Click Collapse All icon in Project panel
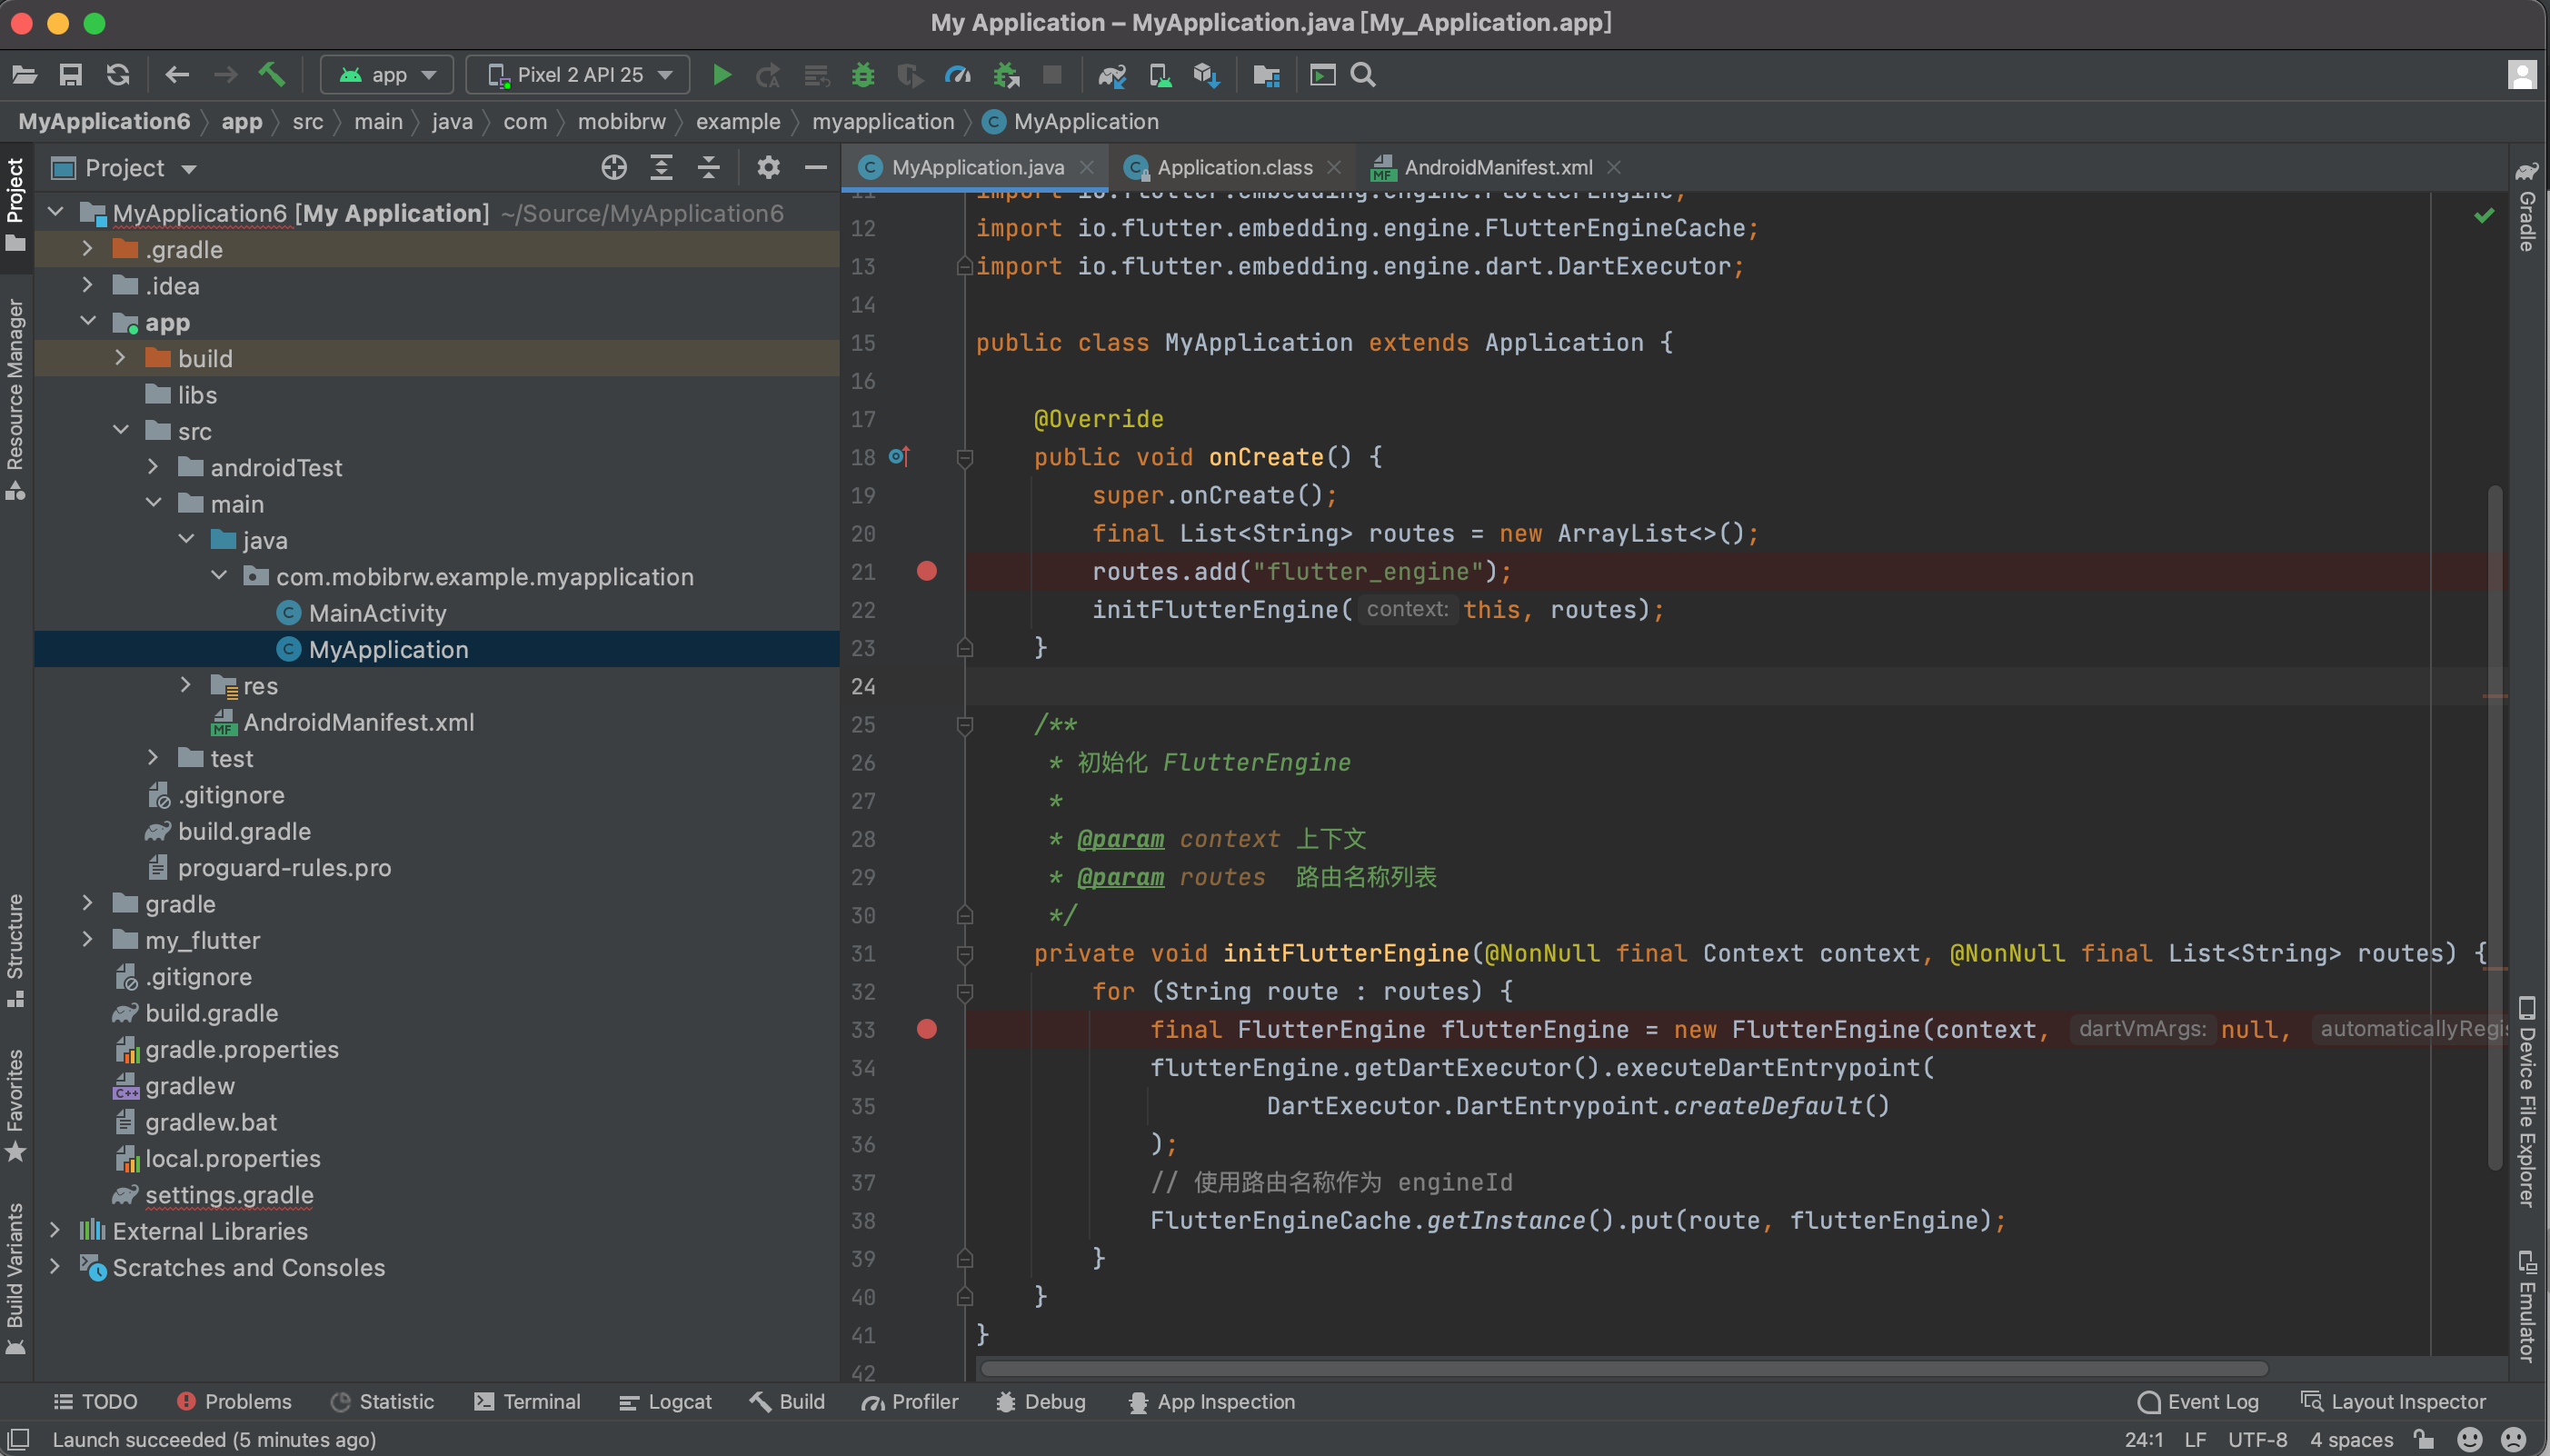 pos(709,168)
